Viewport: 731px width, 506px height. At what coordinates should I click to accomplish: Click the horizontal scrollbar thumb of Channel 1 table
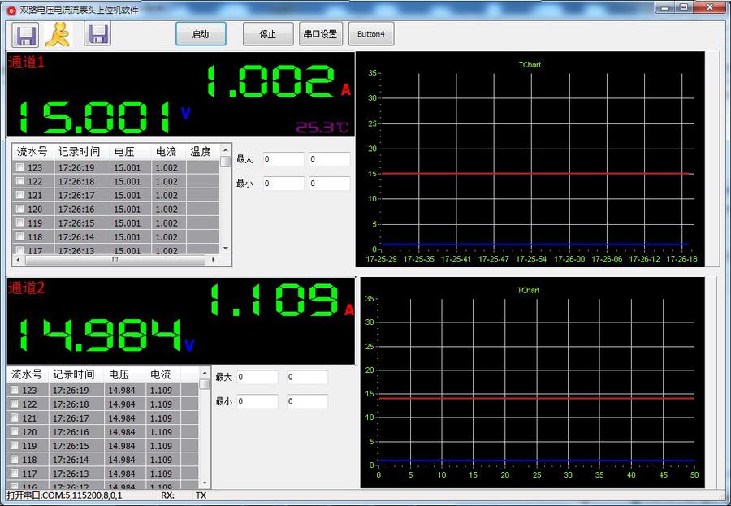pos(114,260)
